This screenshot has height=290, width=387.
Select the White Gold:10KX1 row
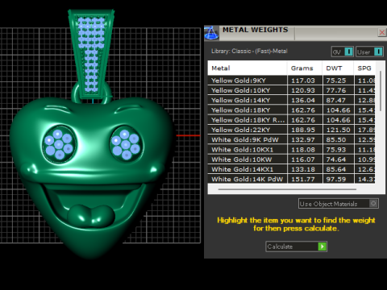tap(291, 150)
